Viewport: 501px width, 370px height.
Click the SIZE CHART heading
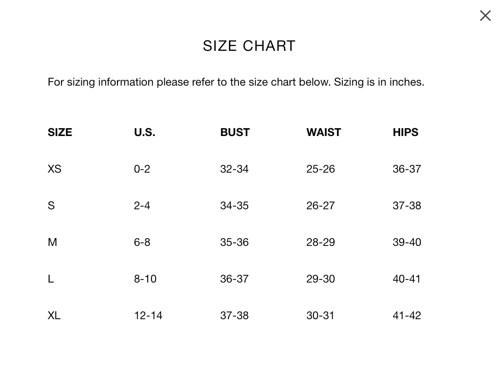coord(249,46)
